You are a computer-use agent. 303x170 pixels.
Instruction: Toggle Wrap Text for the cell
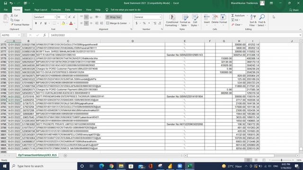click(114, 17)
